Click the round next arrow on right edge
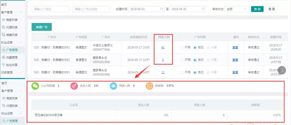Image resolution: width=291 pixels, height=125 pixels. click(282, 70)
